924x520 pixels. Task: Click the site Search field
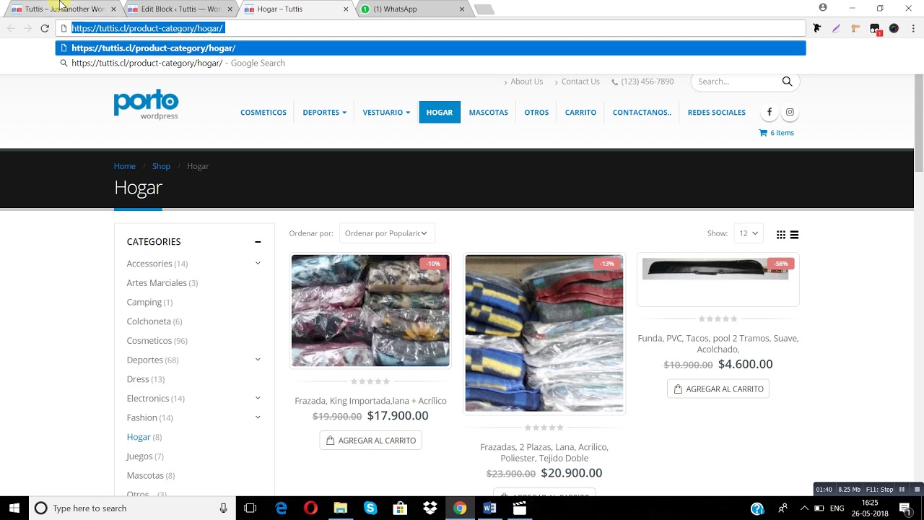point(735,82)
